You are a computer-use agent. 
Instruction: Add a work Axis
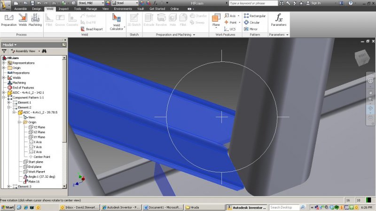click(231, 16)
